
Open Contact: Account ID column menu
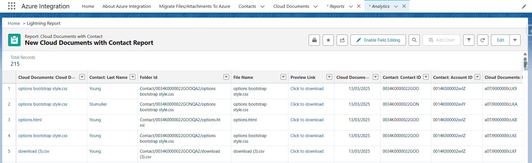(477, 77)
